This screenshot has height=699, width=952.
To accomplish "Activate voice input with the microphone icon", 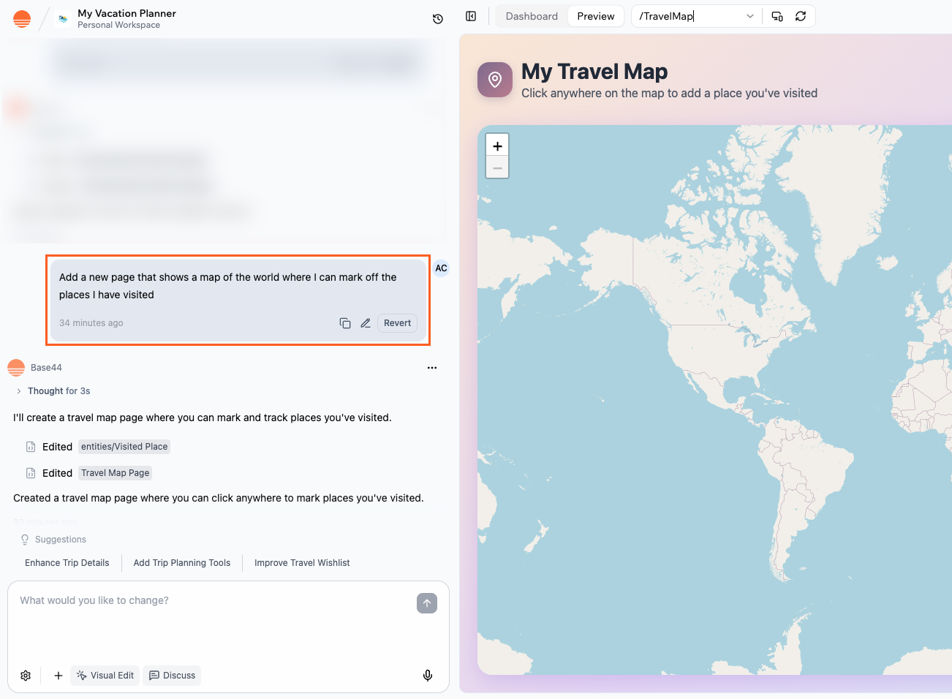I will (x=428, y=675).
